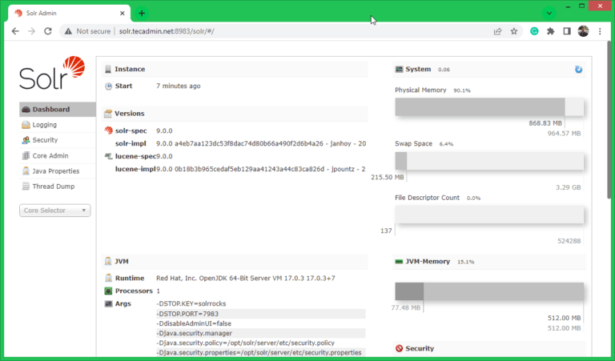Open Logging in the sidebar
The height and width of the screenshot is (361, 615).
(x=44, y=125)
